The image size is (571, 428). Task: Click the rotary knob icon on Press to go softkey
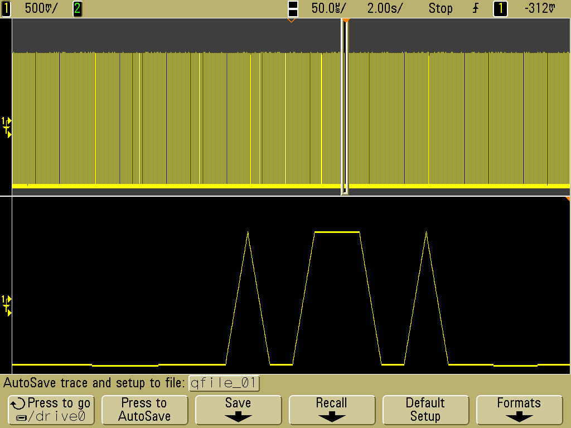coord(18,403)
